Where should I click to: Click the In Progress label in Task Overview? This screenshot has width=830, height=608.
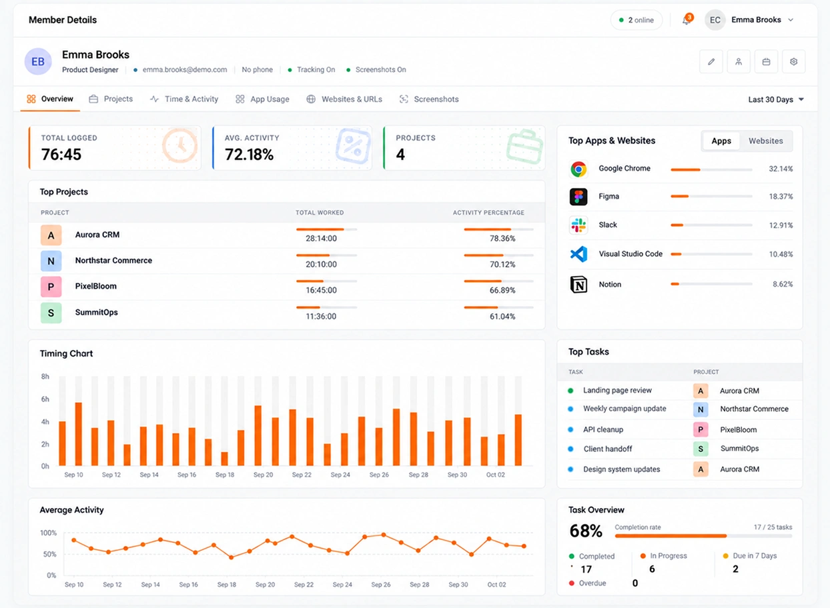669,556
